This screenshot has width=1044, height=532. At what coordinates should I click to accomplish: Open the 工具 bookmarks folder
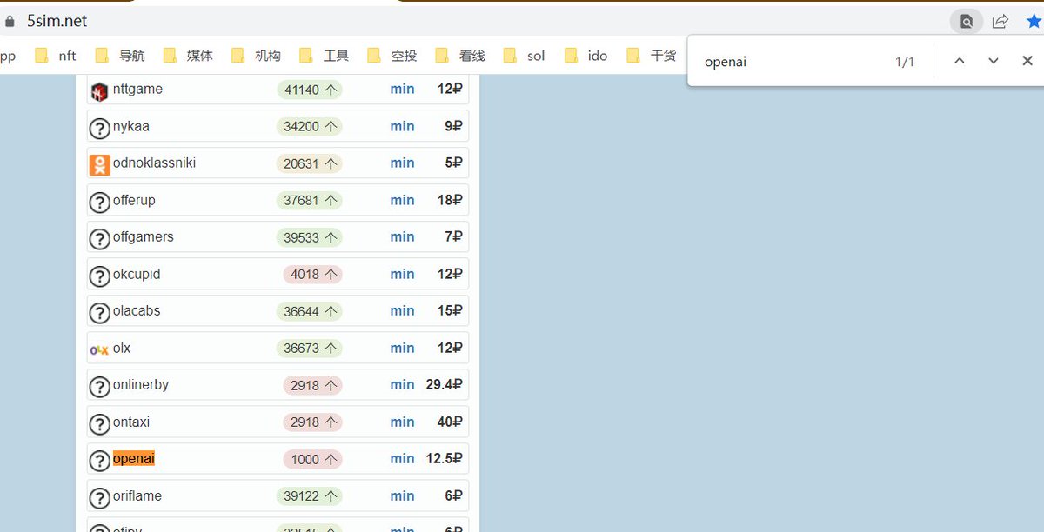coord(324,56)
